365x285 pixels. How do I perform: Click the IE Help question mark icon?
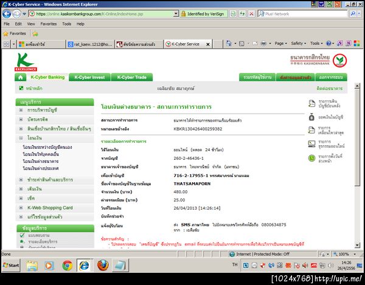[328, 44]
